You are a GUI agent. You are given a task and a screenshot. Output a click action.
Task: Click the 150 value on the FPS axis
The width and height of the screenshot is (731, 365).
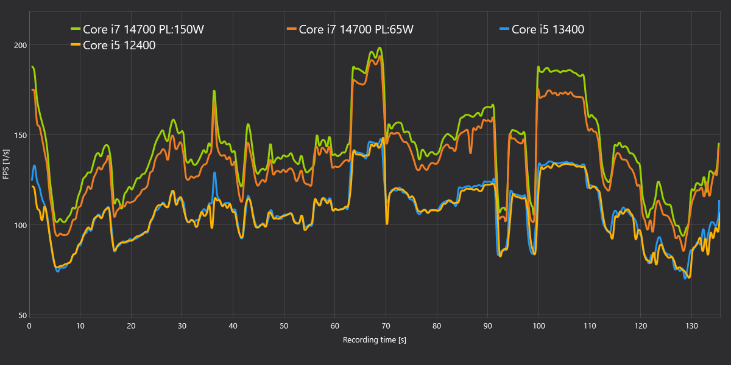[x=20, y=135]
